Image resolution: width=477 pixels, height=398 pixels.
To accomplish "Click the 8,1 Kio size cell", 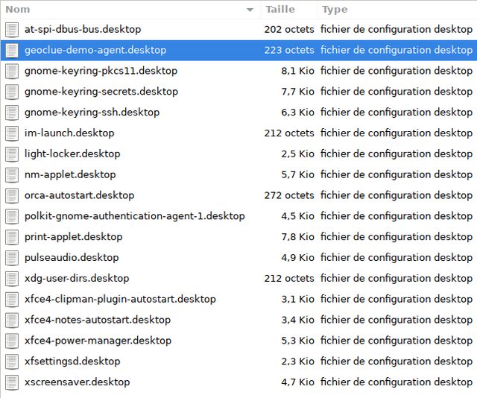I will (x=297, y=71).
